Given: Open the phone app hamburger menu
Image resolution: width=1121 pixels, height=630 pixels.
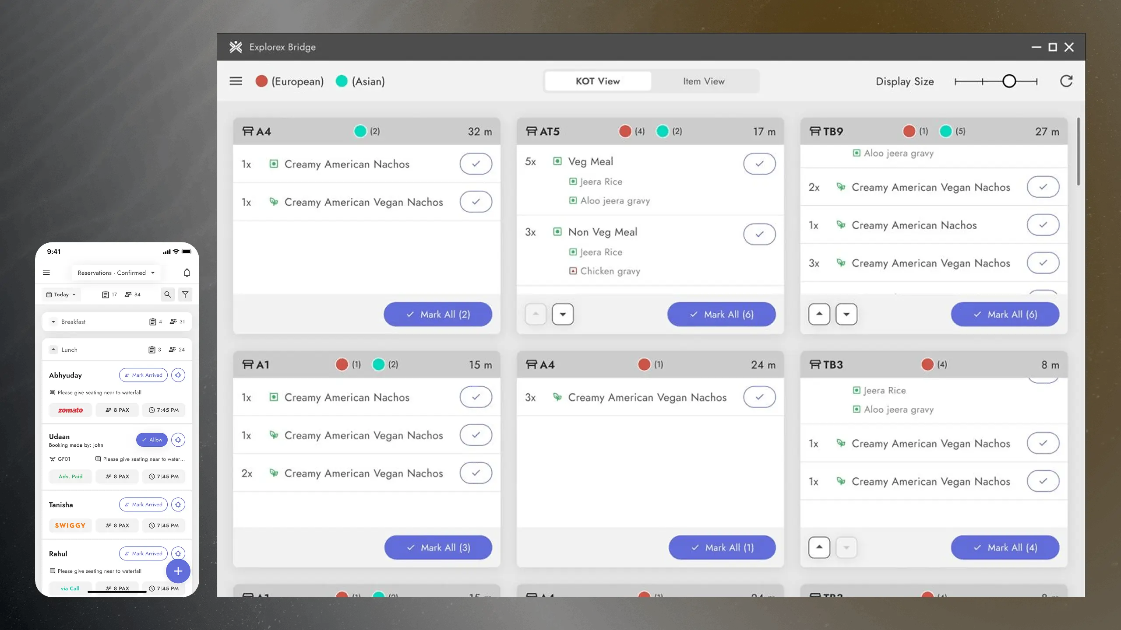Looking at the screenshot, I should click(x=46, y=273).
